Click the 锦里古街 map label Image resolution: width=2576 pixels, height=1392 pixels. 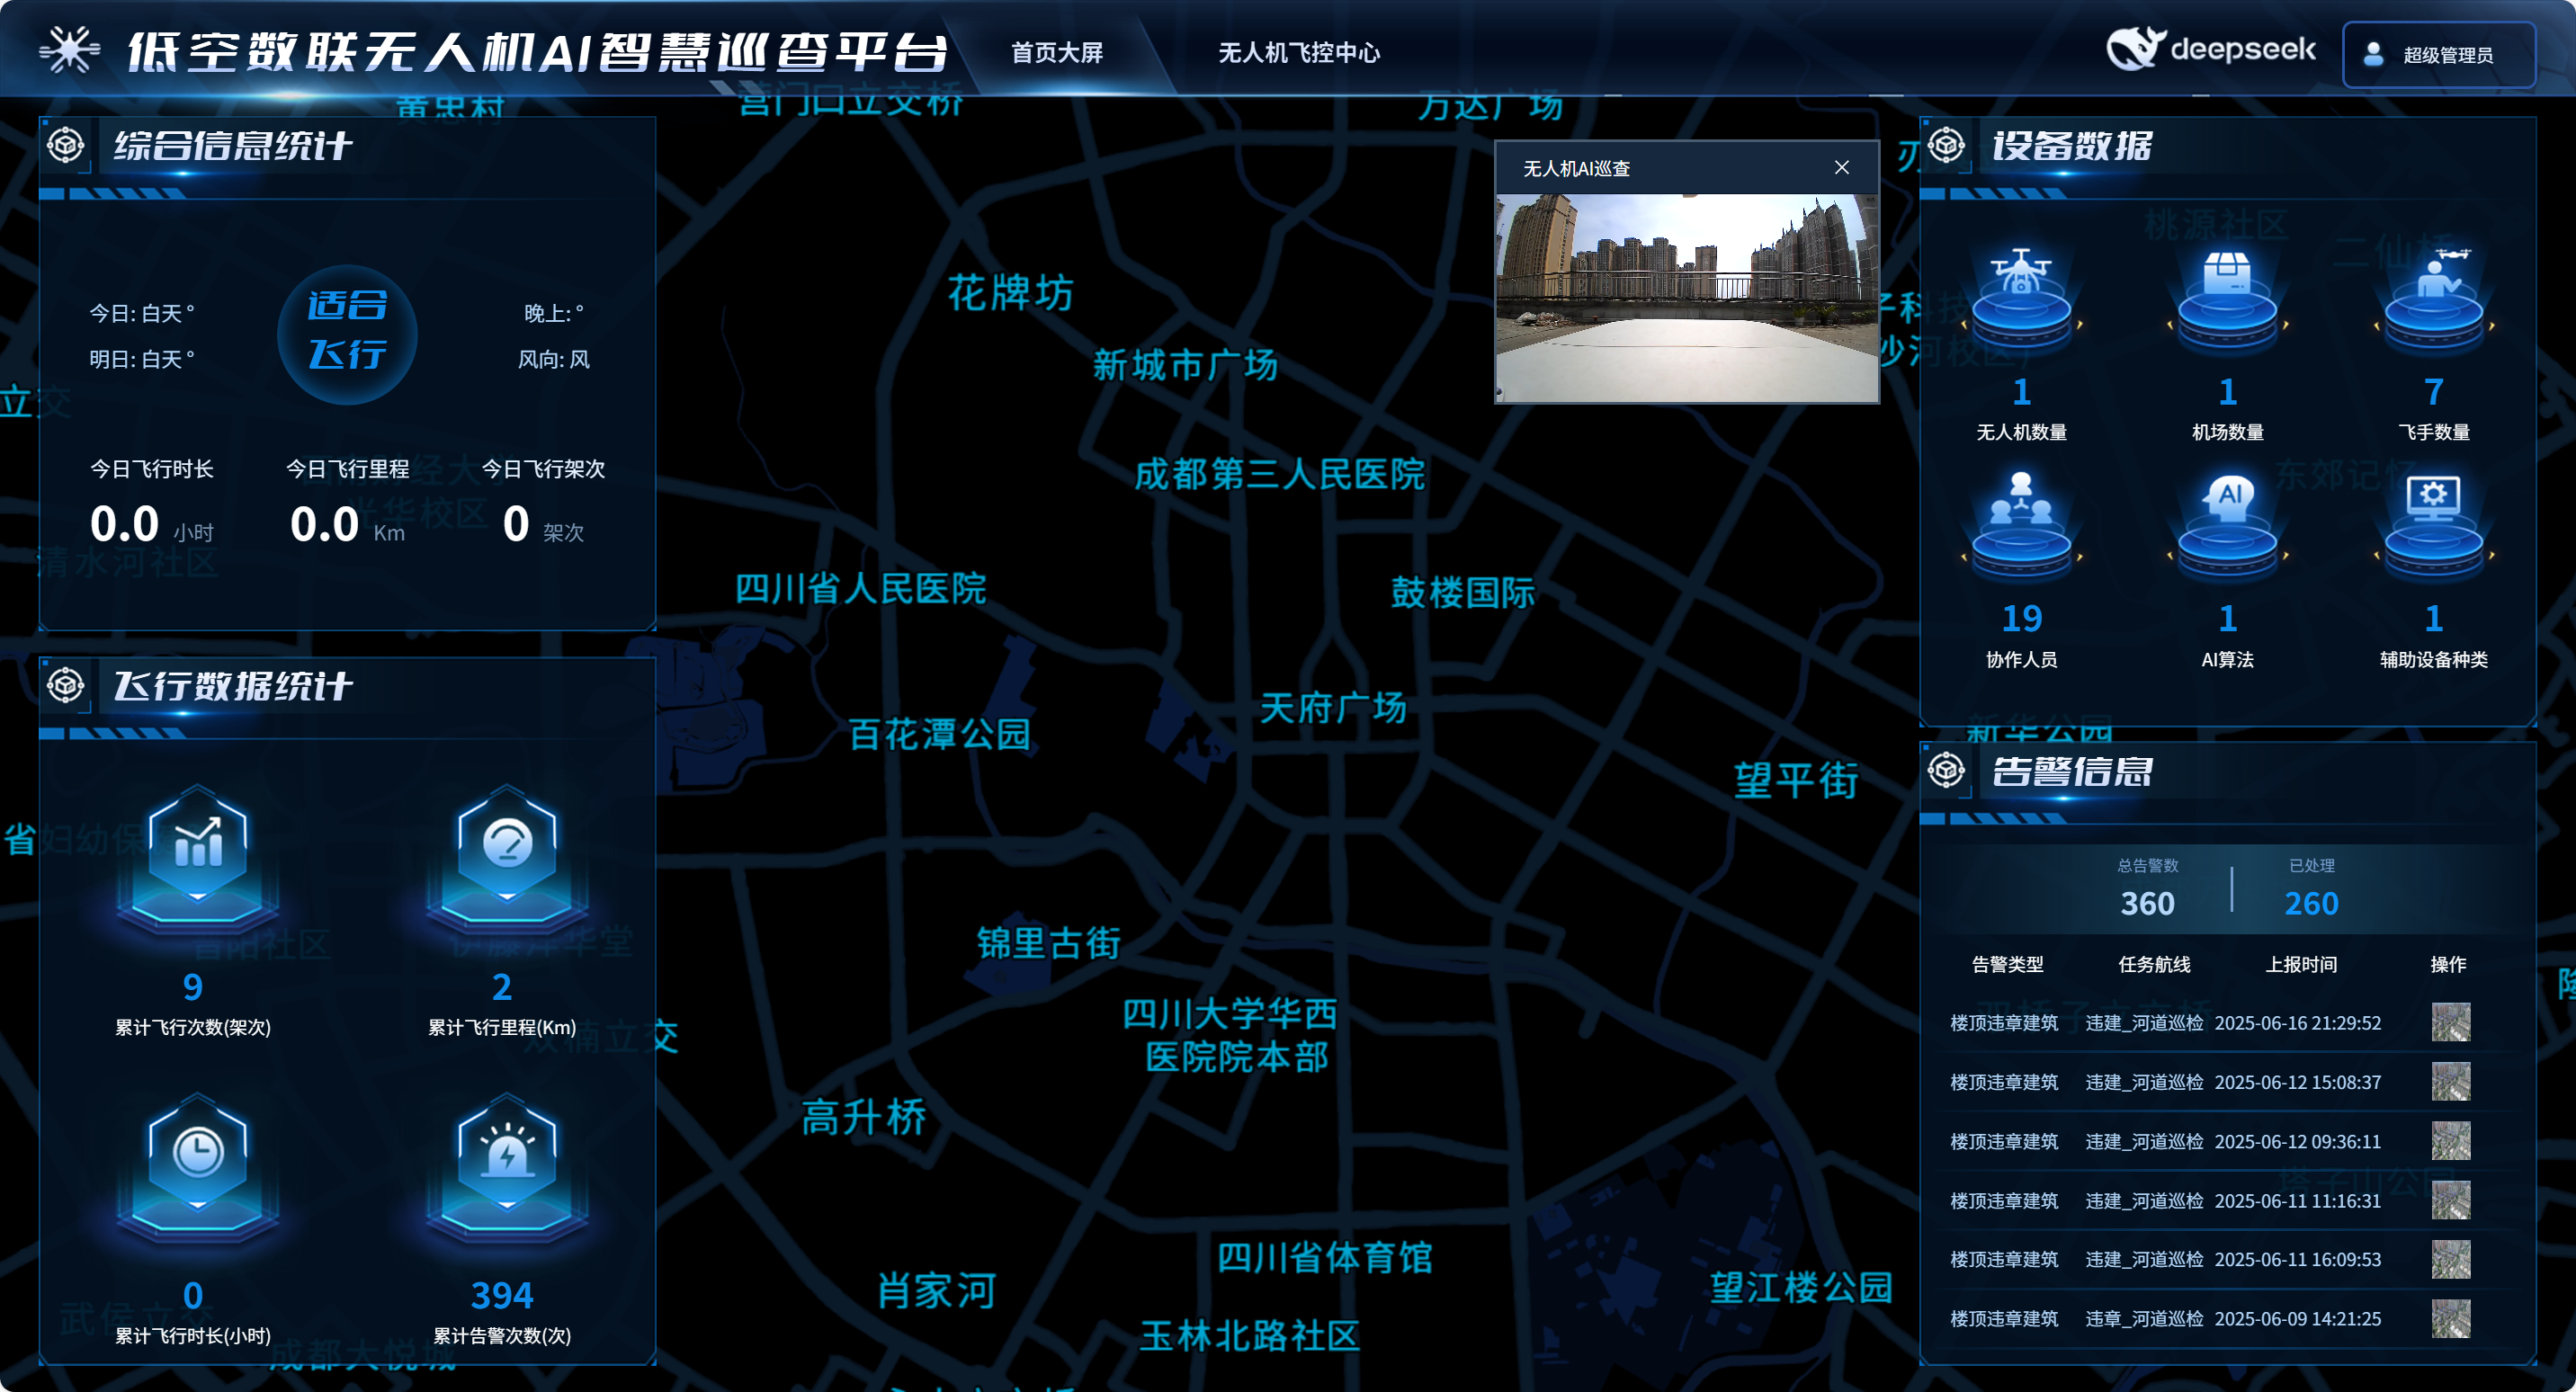[1048, 942]
